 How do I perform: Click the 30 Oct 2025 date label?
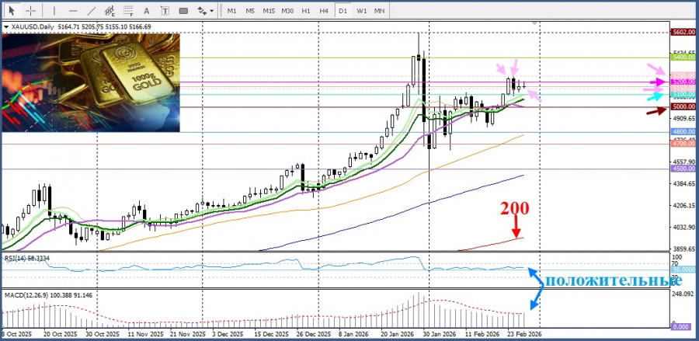pos(103,333)
